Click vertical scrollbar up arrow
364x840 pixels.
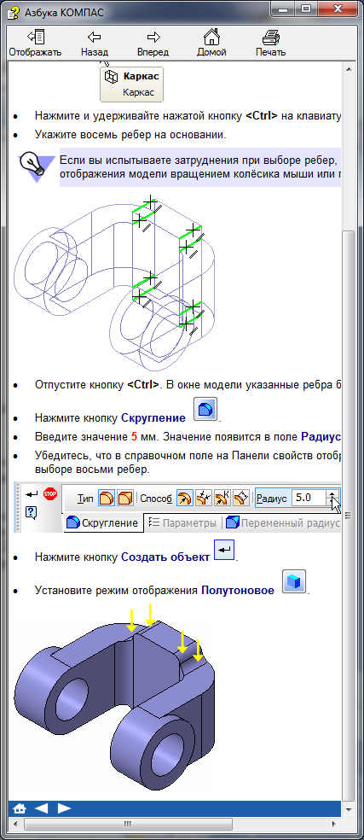click(349, 69)
